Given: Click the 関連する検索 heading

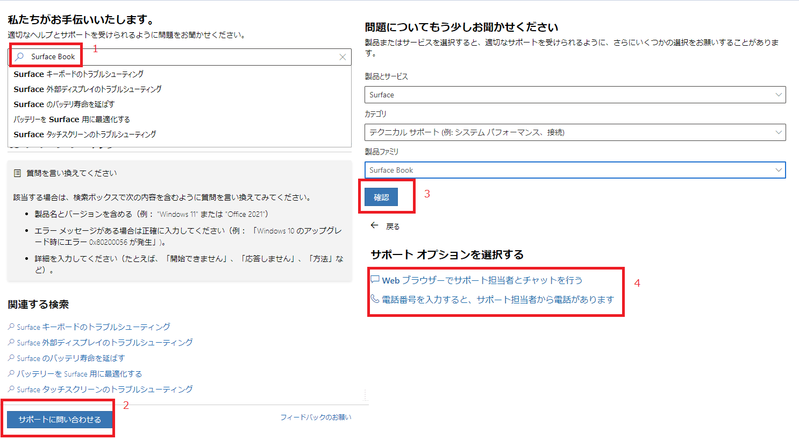Looking at the screenshot, I should click(x=38, y=305).
